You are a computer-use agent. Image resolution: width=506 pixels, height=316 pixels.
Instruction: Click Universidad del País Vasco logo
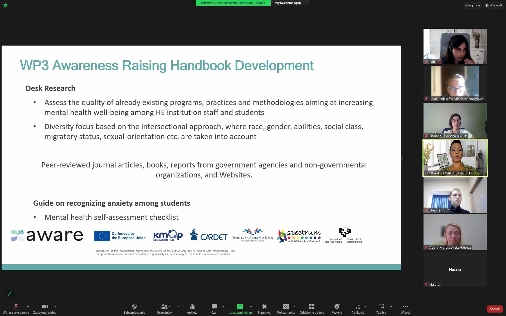344,235
